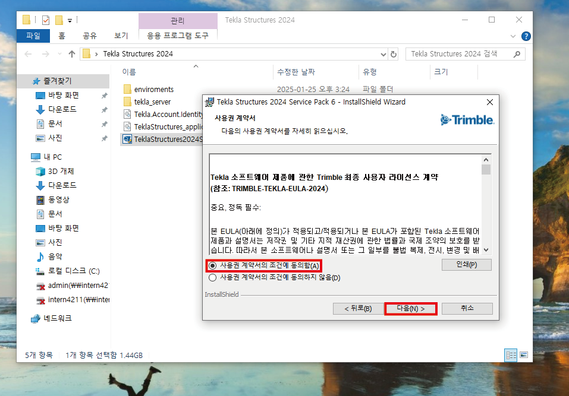Select the agree to license terms radio button

point(213,265)
